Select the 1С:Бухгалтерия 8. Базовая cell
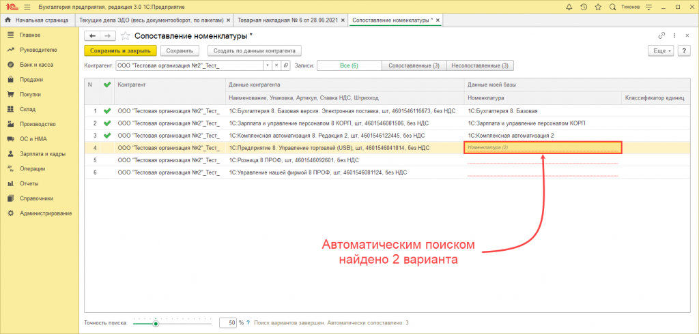This screenshot has width=699, height=334. click(543, 111)
